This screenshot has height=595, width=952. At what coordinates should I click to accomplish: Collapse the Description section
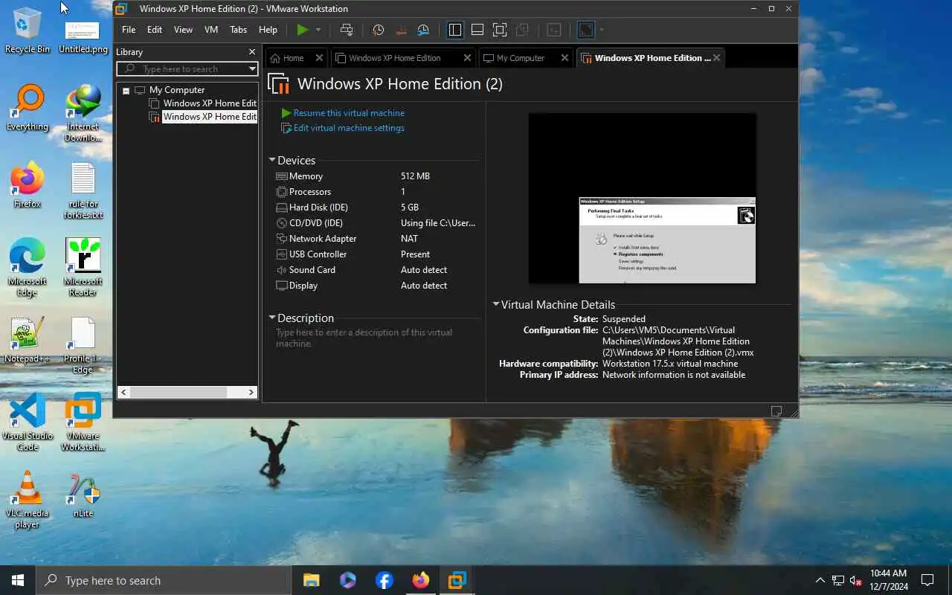click(x=272, y=318)
